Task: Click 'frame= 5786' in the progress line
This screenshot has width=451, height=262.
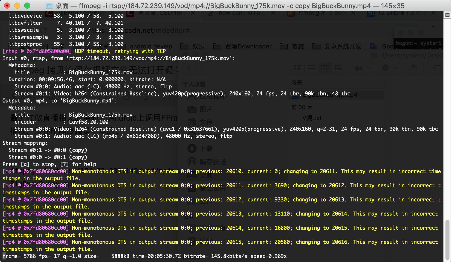Action: [19, 256]
